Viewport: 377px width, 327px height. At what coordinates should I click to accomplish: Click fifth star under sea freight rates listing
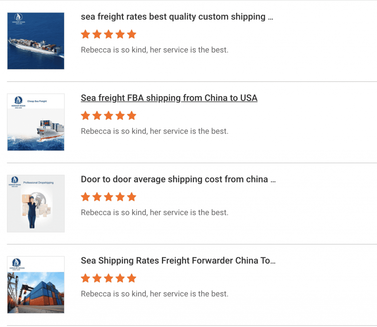(x=131, y=35)
